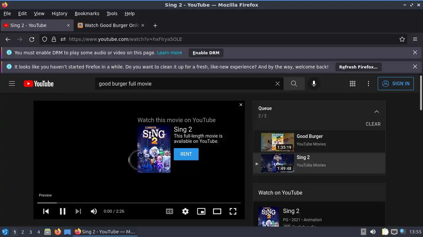Skip to previous video in player

pyautogui.click(x=46, y=211)
